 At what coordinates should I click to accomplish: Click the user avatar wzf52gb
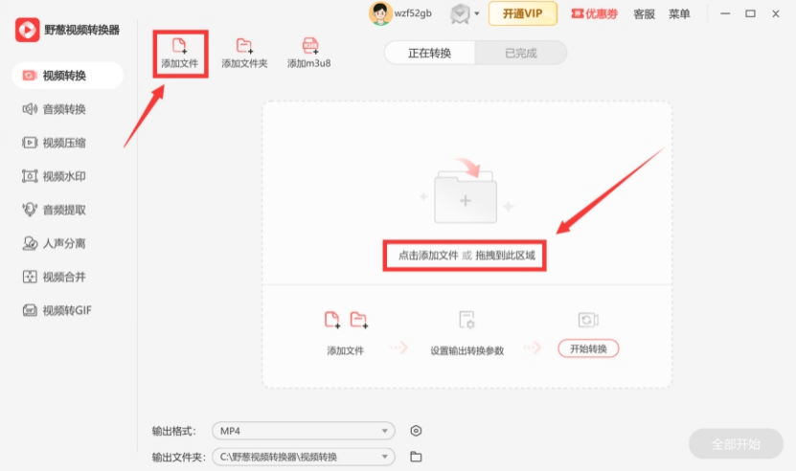click(380, 14)
